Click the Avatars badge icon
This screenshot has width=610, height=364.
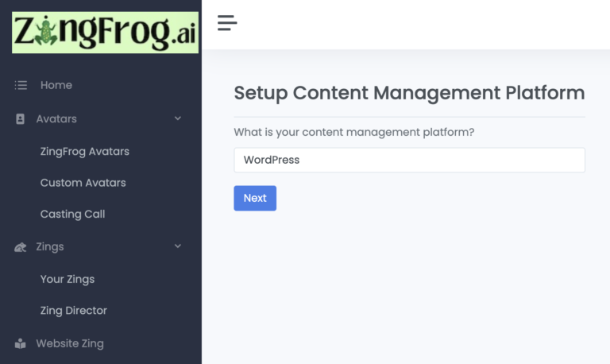[20, 119]
